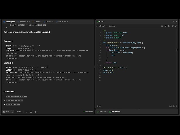Open the Solutions tab
This screenshot has width=180, height=135.
point(49,22)
